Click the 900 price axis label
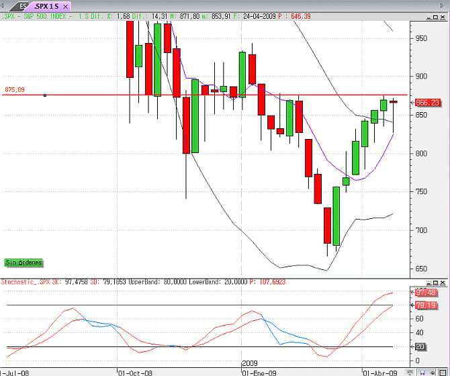 421,77
